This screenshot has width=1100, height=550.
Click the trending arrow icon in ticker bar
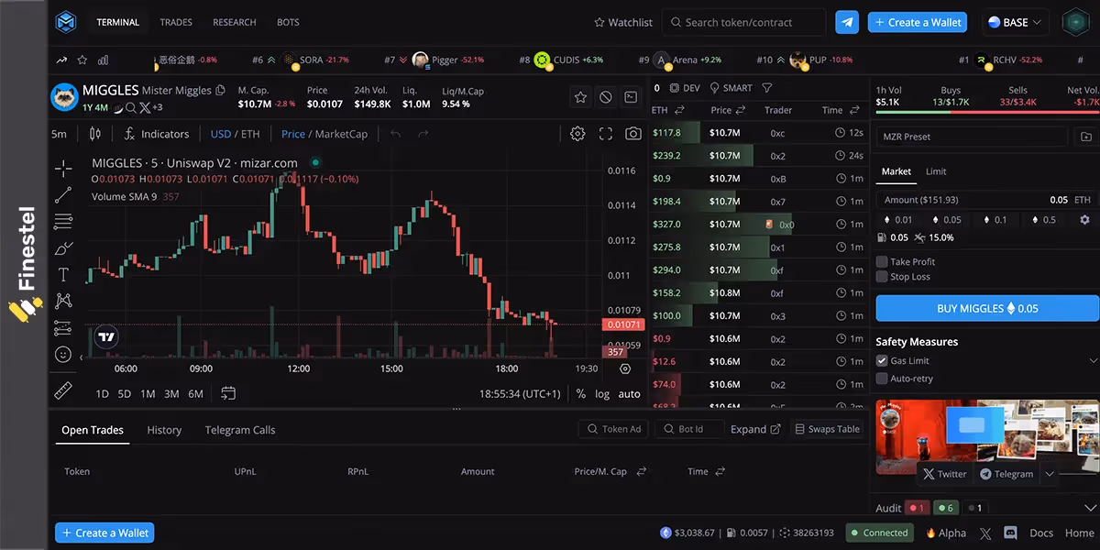click(61, 60)
